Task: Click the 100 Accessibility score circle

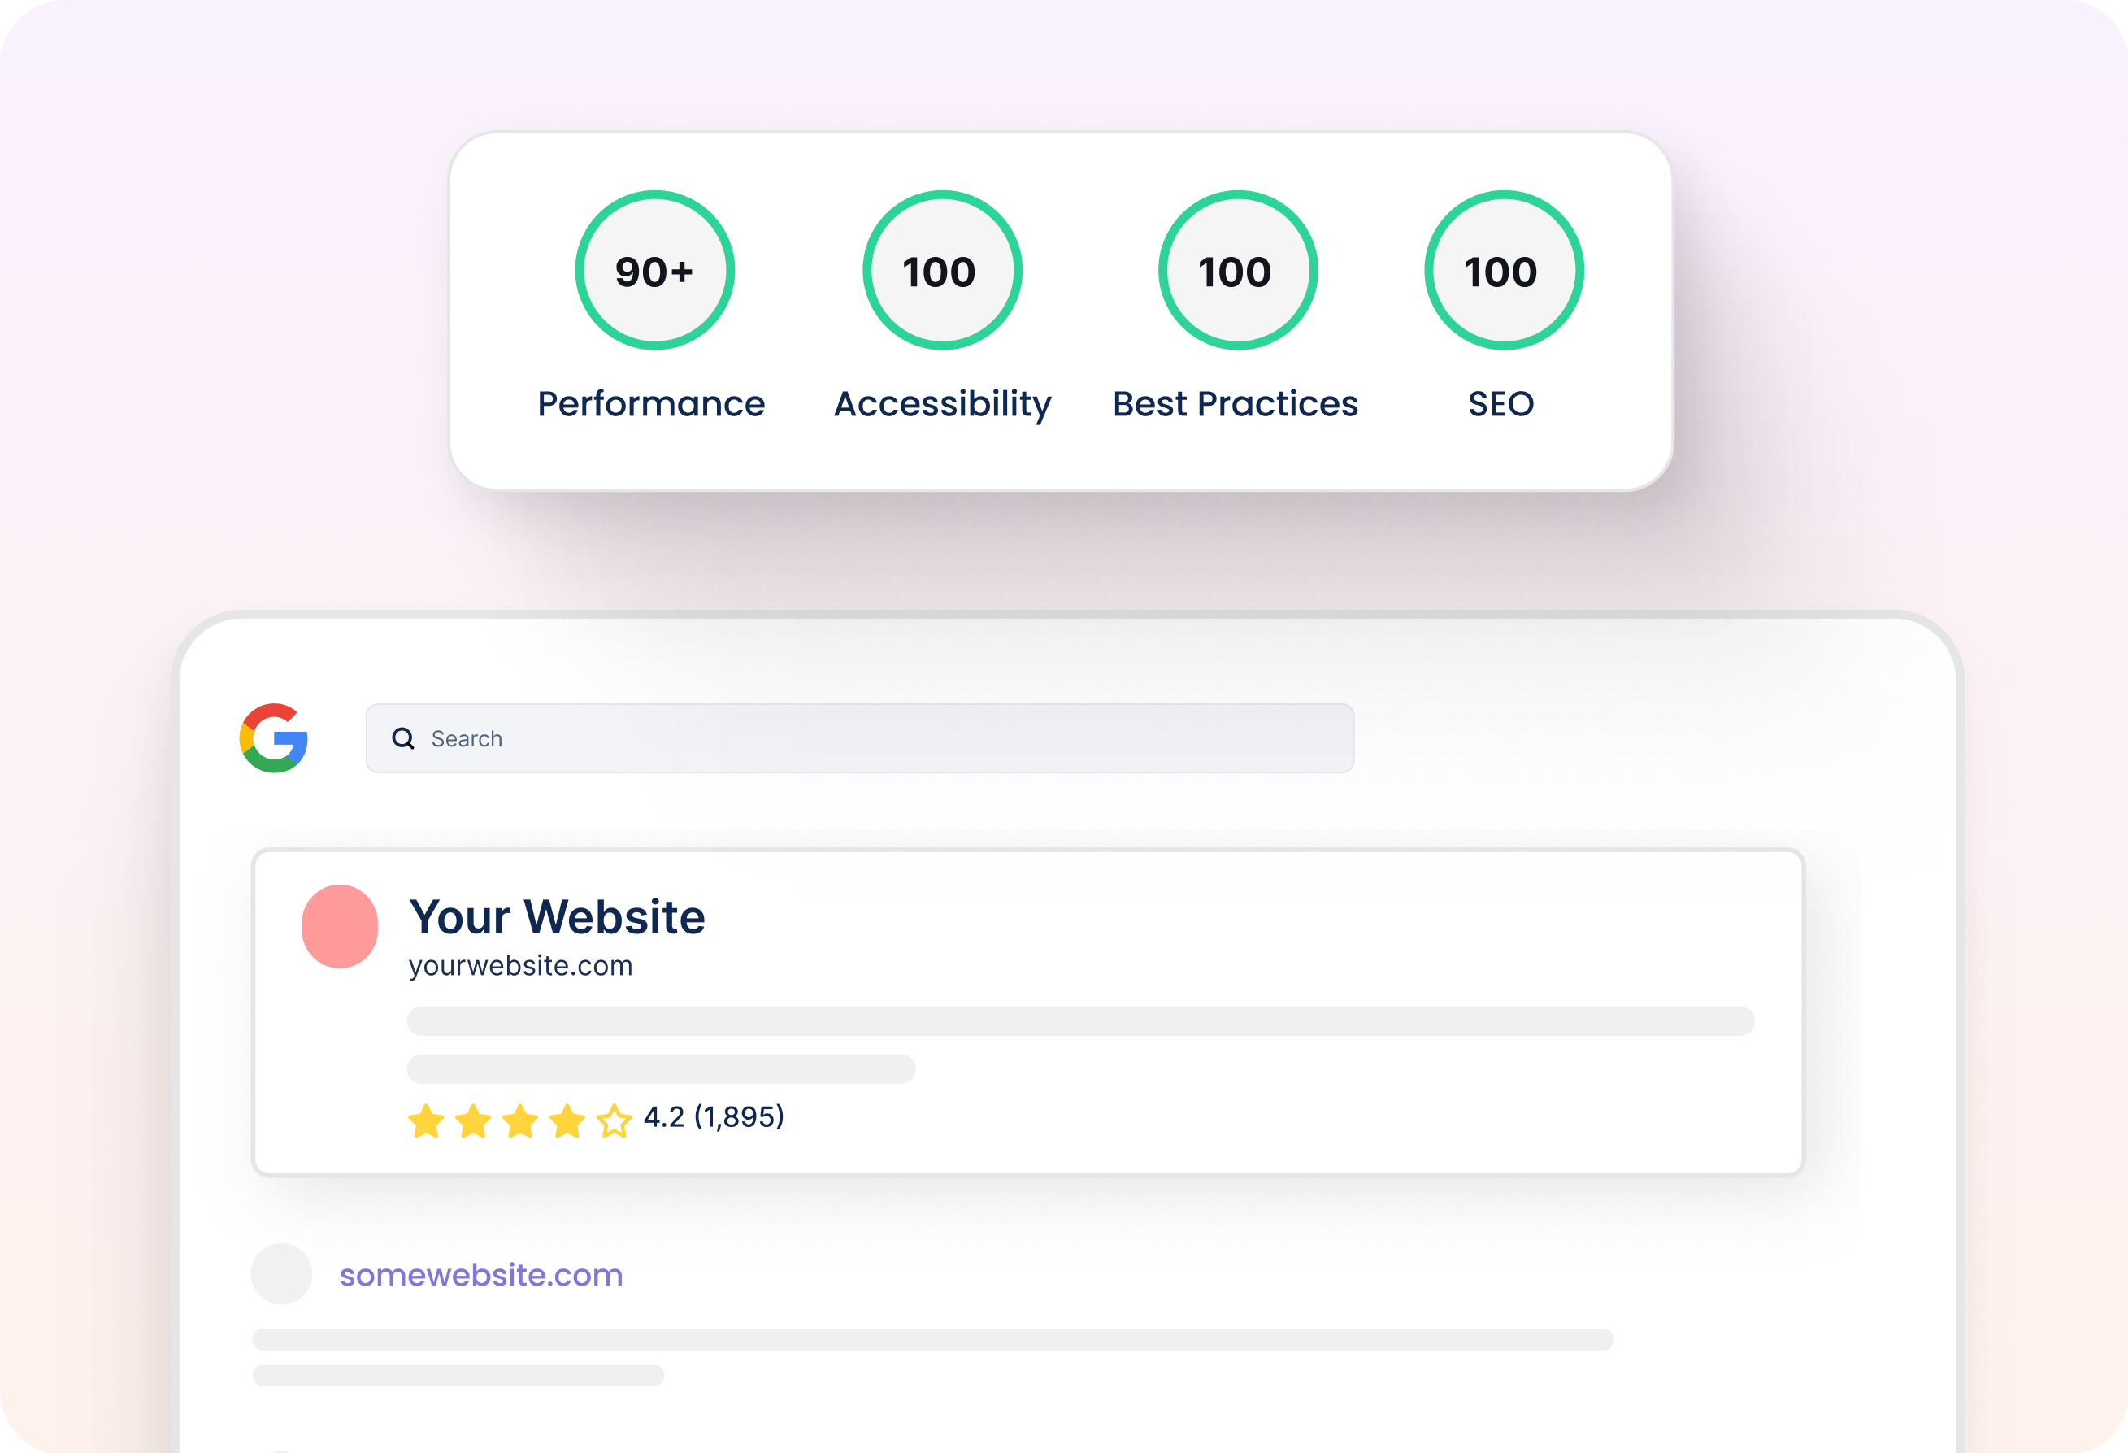Action: click(x=942, y=270)
